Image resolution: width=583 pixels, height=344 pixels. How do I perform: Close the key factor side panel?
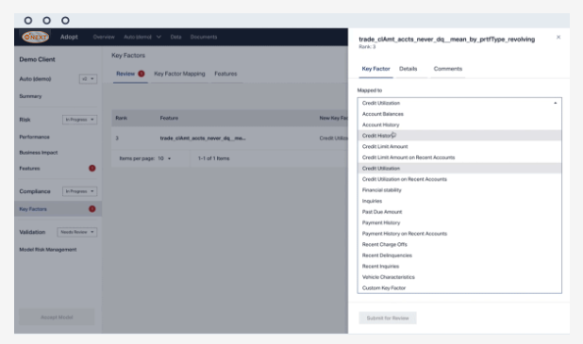point(558,37)
